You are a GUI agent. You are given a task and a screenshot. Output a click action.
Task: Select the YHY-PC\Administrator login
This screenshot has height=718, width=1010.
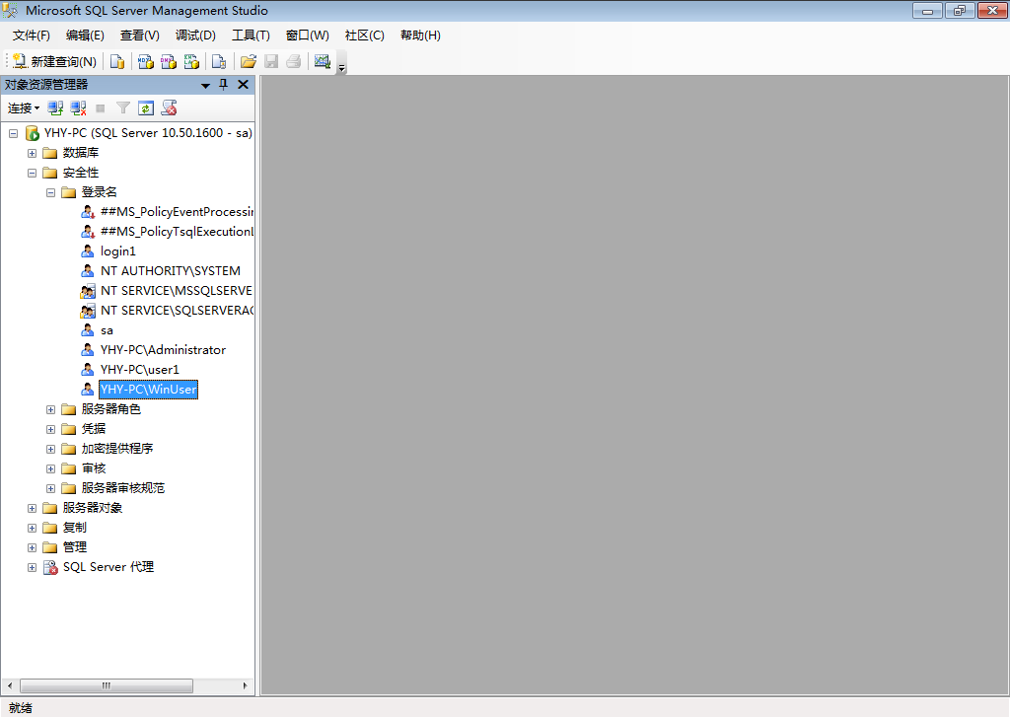163,350
